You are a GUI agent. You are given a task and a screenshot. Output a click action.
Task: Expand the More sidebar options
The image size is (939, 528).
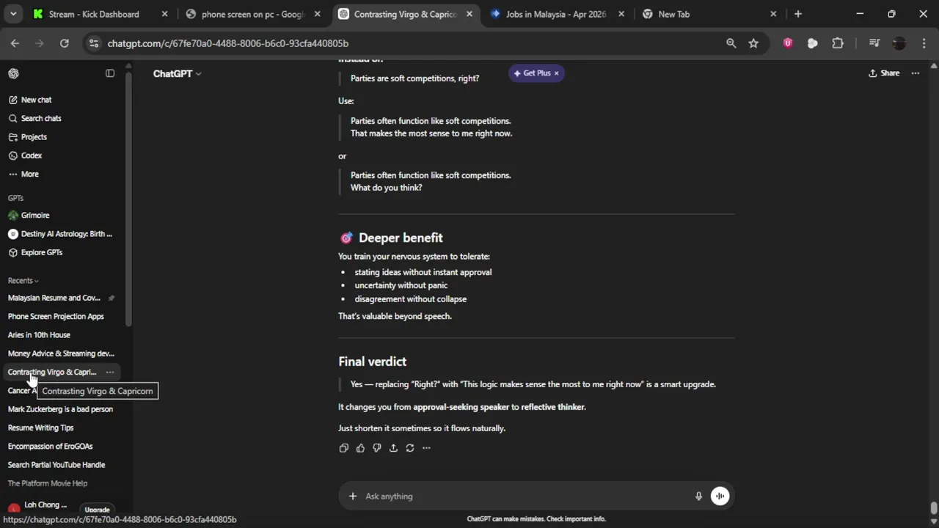coord(29,174)
